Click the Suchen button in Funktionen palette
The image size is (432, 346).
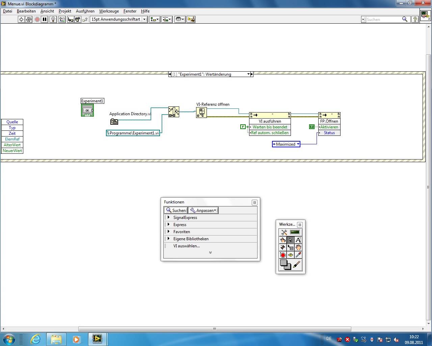pyautogui.click(x=176, y=211)
